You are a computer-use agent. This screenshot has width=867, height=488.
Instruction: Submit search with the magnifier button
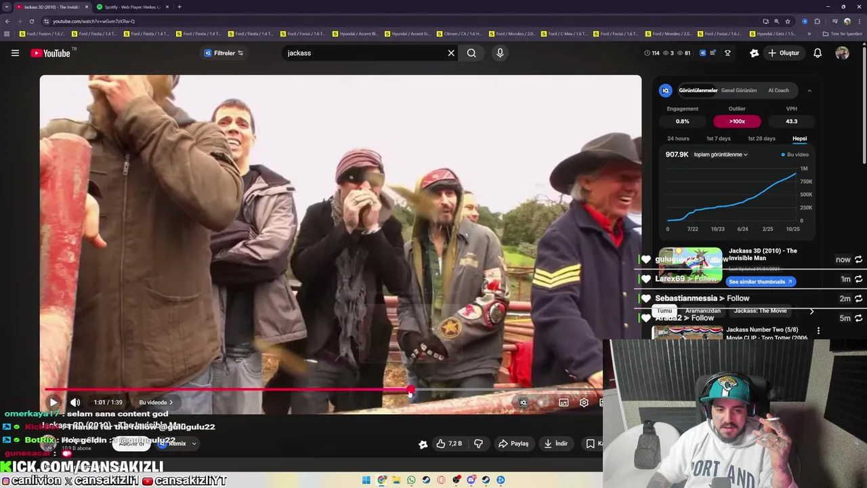[x=471, y=53]
